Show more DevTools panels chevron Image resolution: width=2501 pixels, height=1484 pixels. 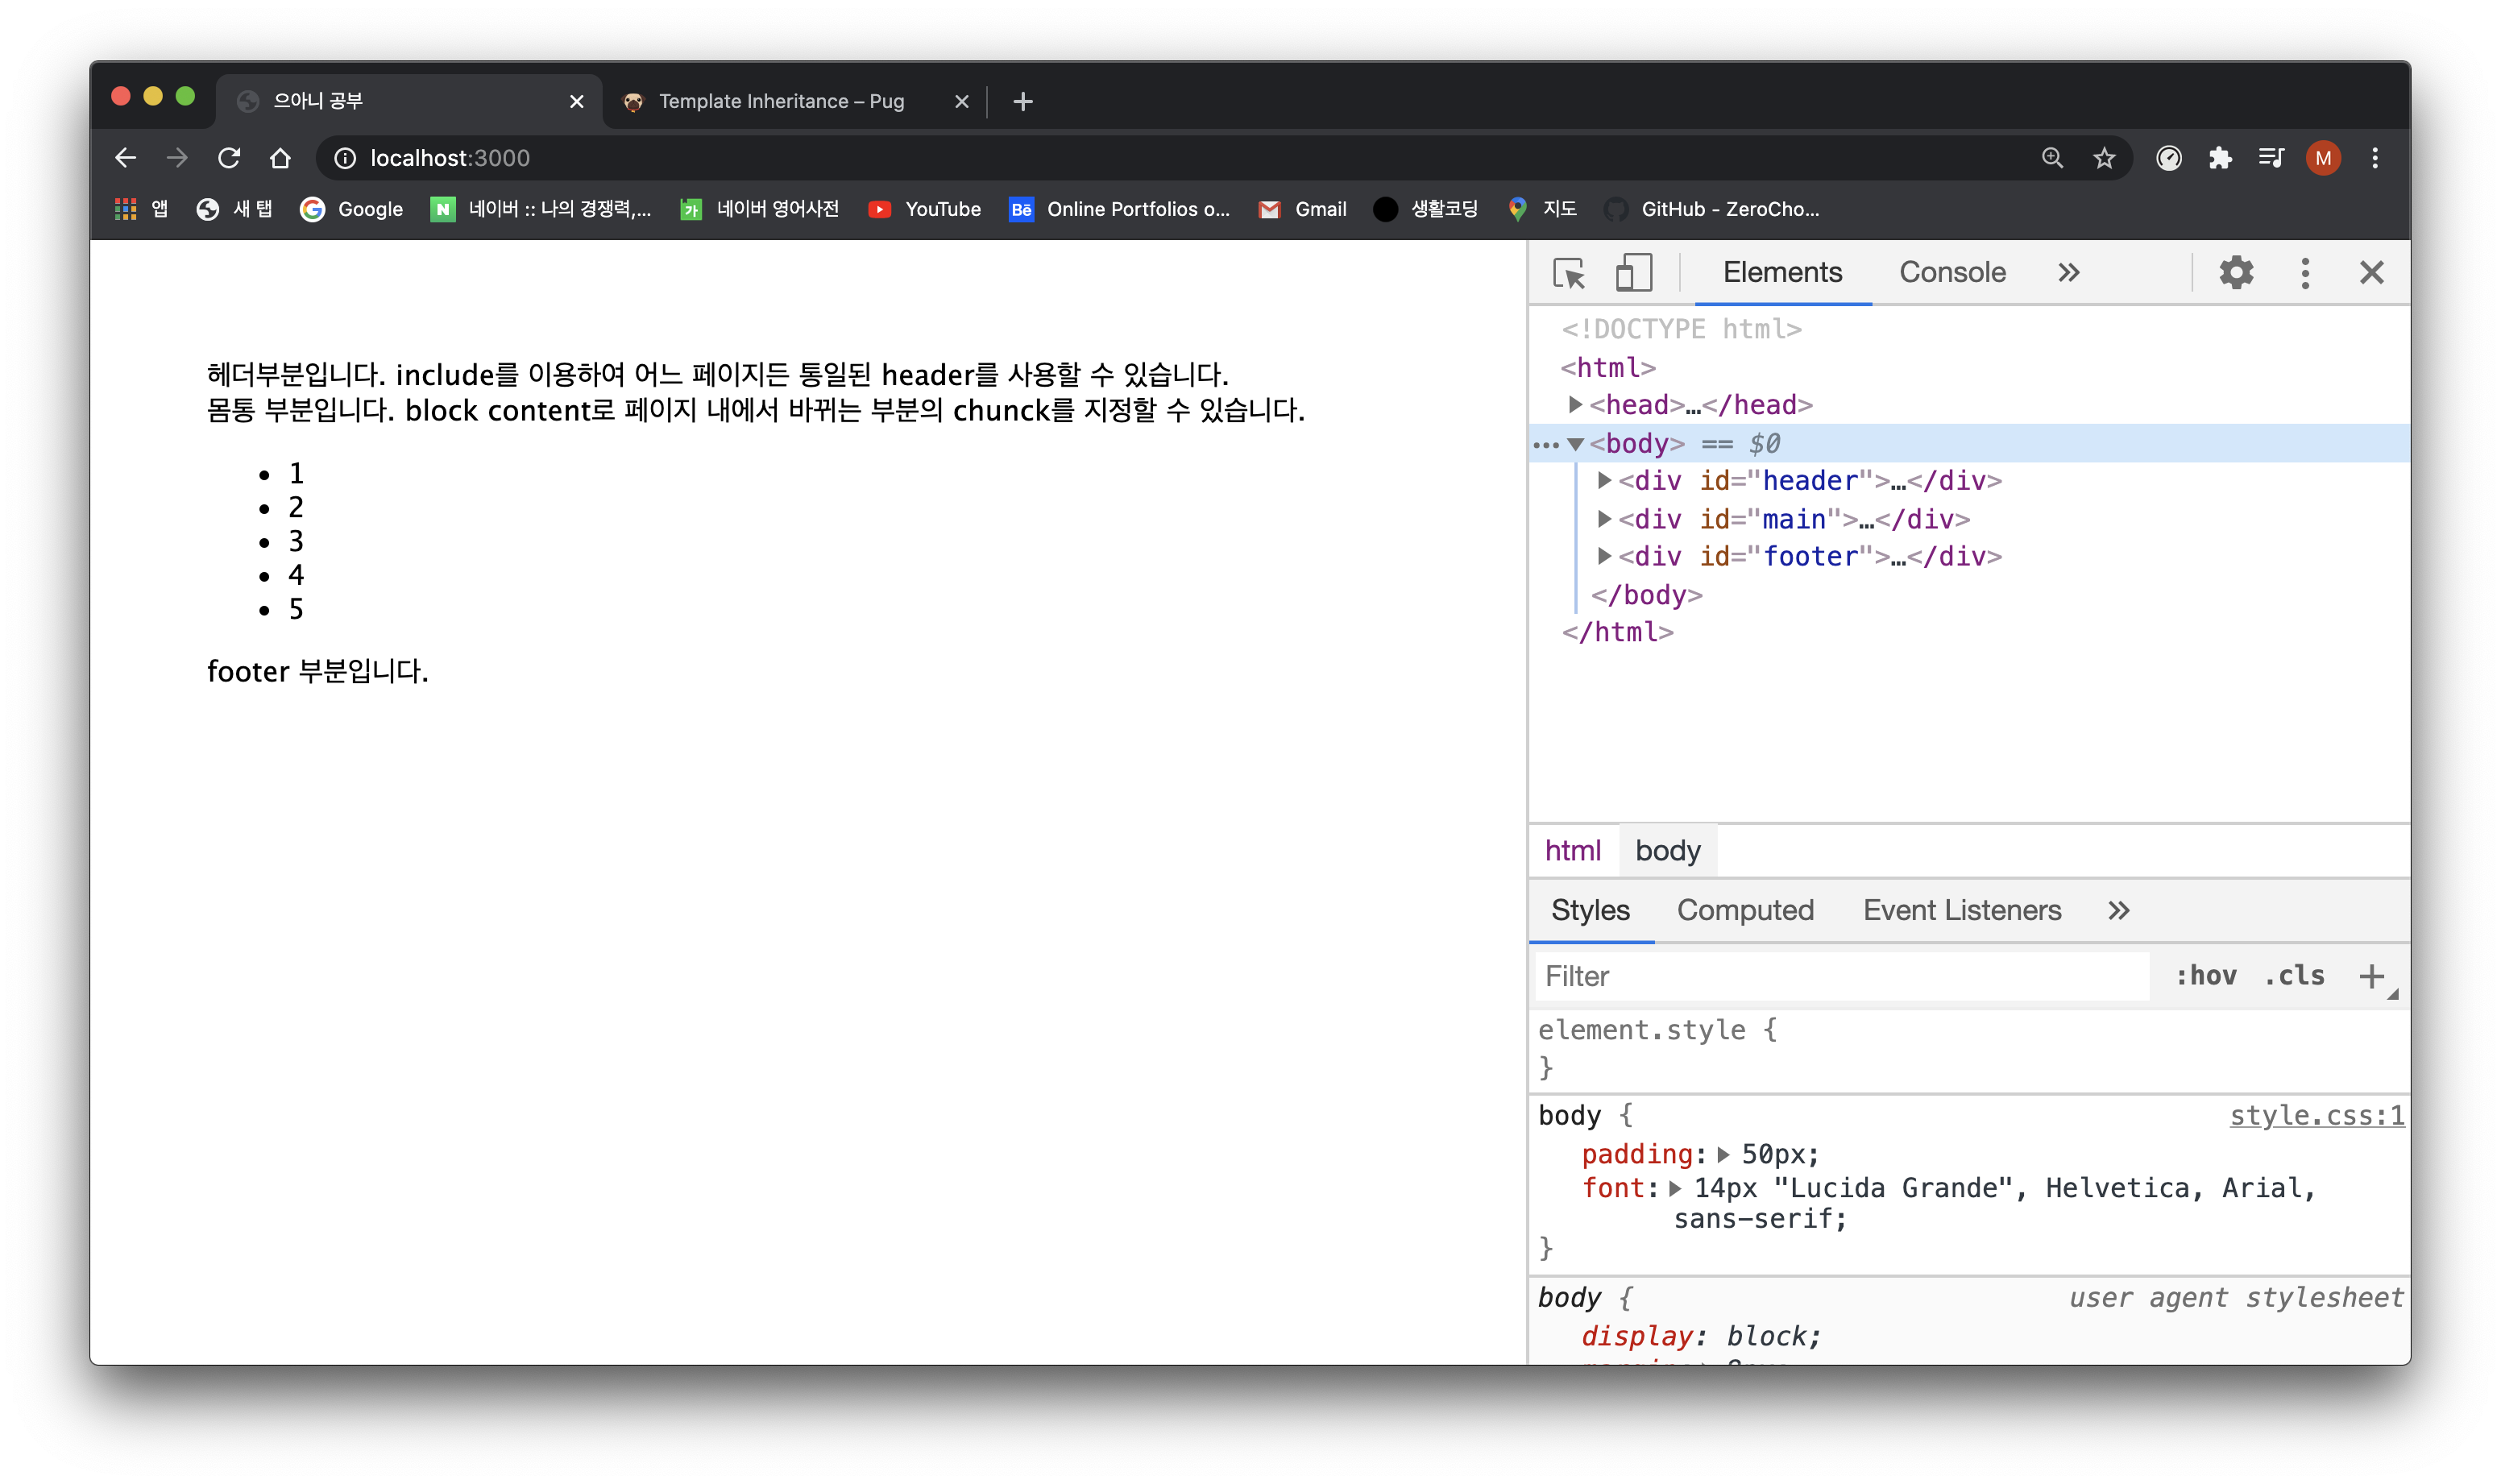pos(2069,273)
